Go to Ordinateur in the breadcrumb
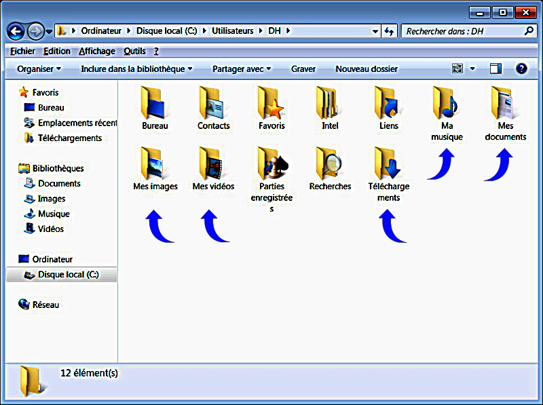The width and height of the screenshot is (543, 405). coord(101,31)
